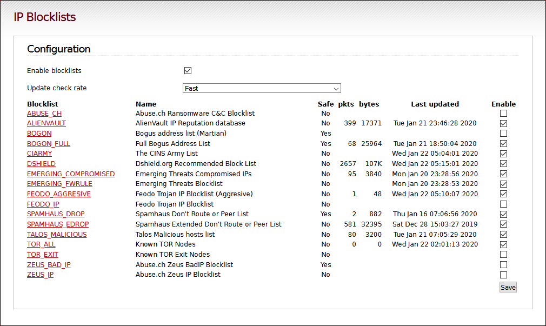Screen dimensions: 546x326
Task: Select 'AlienVault IP Reputation database' text
Action: click(190, 123)
